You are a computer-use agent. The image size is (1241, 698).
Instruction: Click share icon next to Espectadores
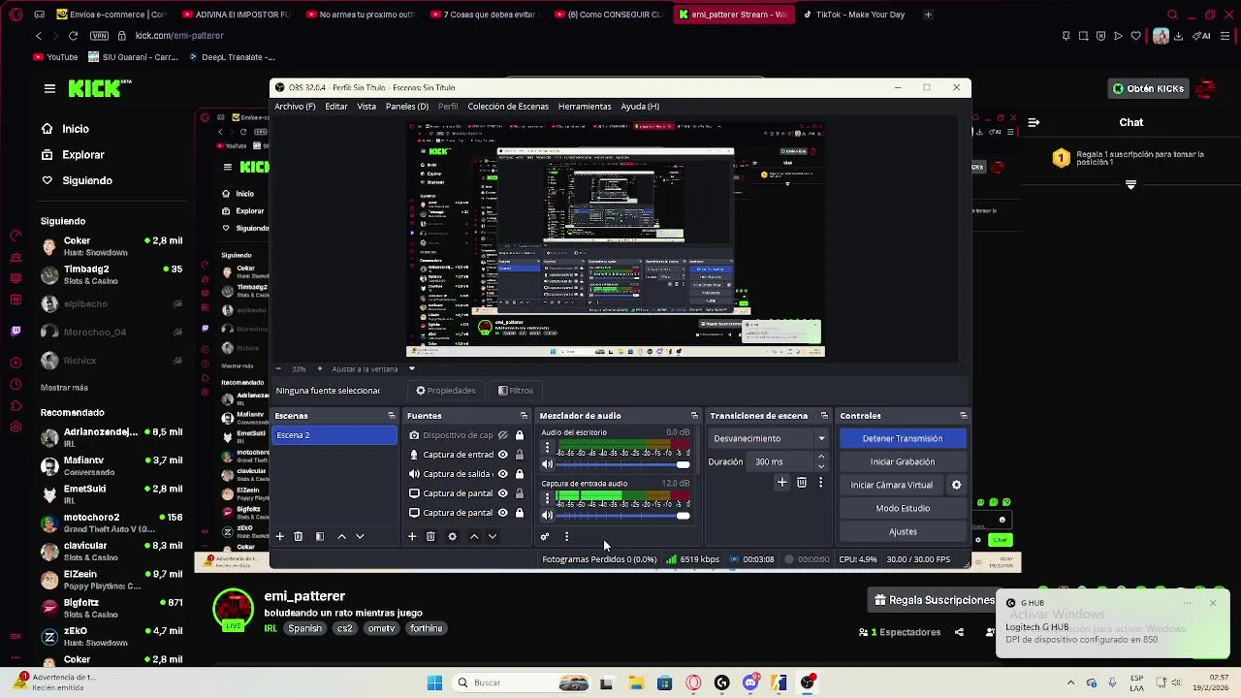[959, 632]
